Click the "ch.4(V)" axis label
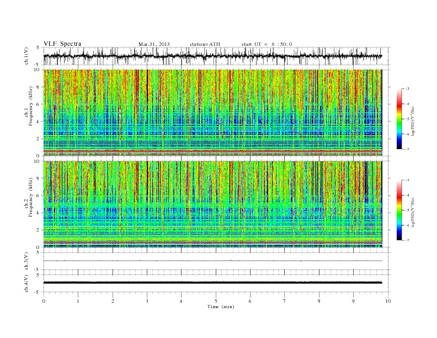 coord(26,283)
